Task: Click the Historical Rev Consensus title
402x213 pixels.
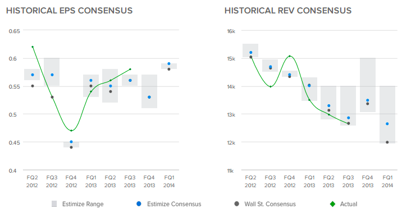Action: tap(288, 11)
